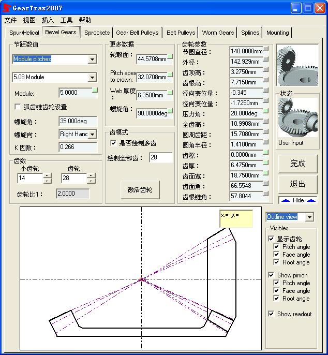
Task: Toggle Show pinion checkbox
Action: (x=271, y=275)
